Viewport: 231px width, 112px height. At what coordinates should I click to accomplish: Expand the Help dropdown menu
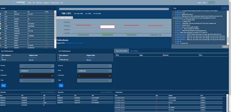point(205,3)
